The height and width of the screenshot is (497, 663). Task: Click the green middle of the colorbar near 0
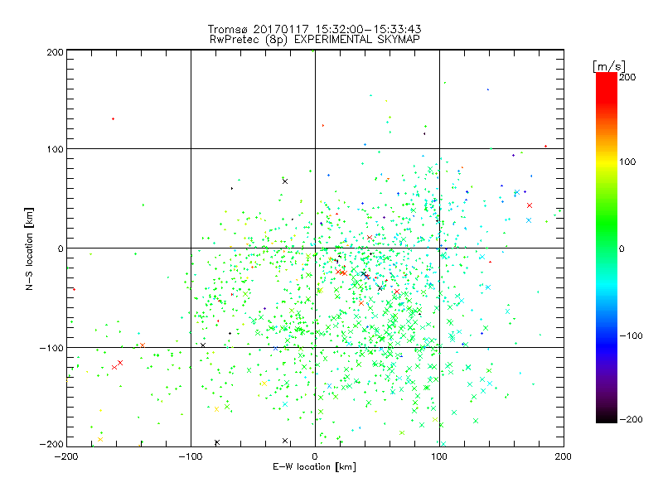pyautogui.click(x=607, y=248)
